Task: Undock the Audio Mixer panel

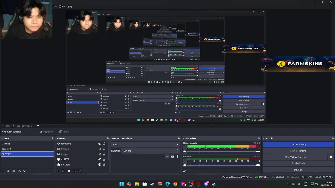Action: click(x=259, y=138)
